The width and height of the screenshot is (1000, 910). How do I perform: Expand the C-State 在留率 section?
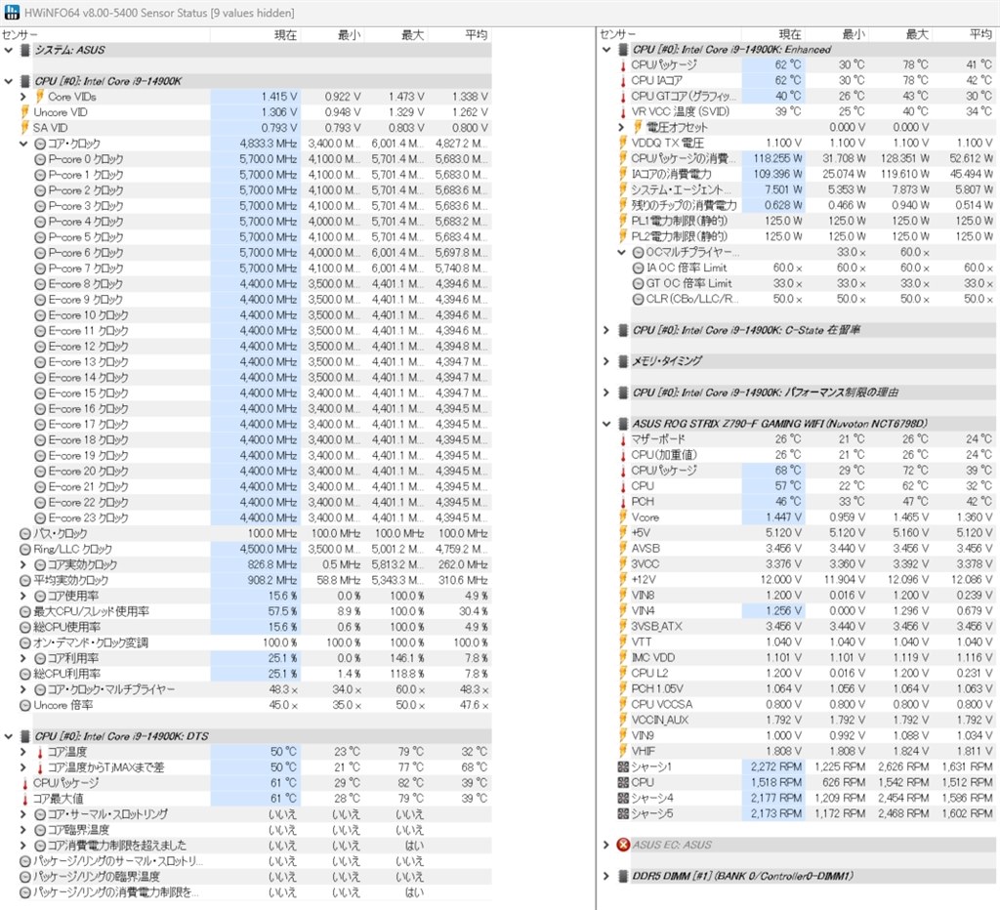coord(606,330)
